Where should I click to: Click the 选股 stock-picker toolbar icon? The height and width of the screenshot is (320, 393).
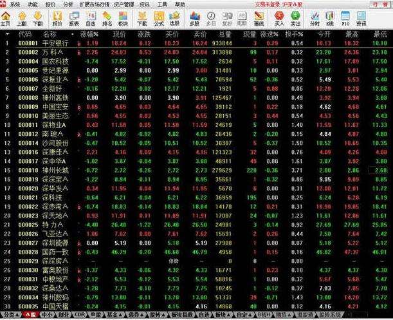point(174,19)
